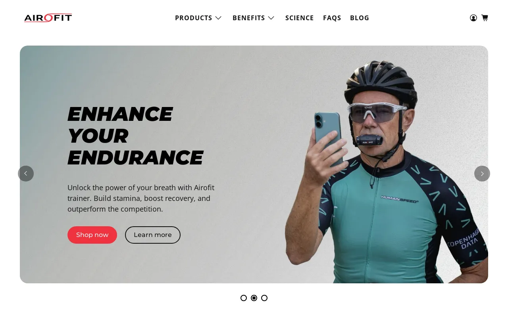The height and width of the screenshot is (317, 508).
Task: Open the user account icon
Action: [473, 18]
